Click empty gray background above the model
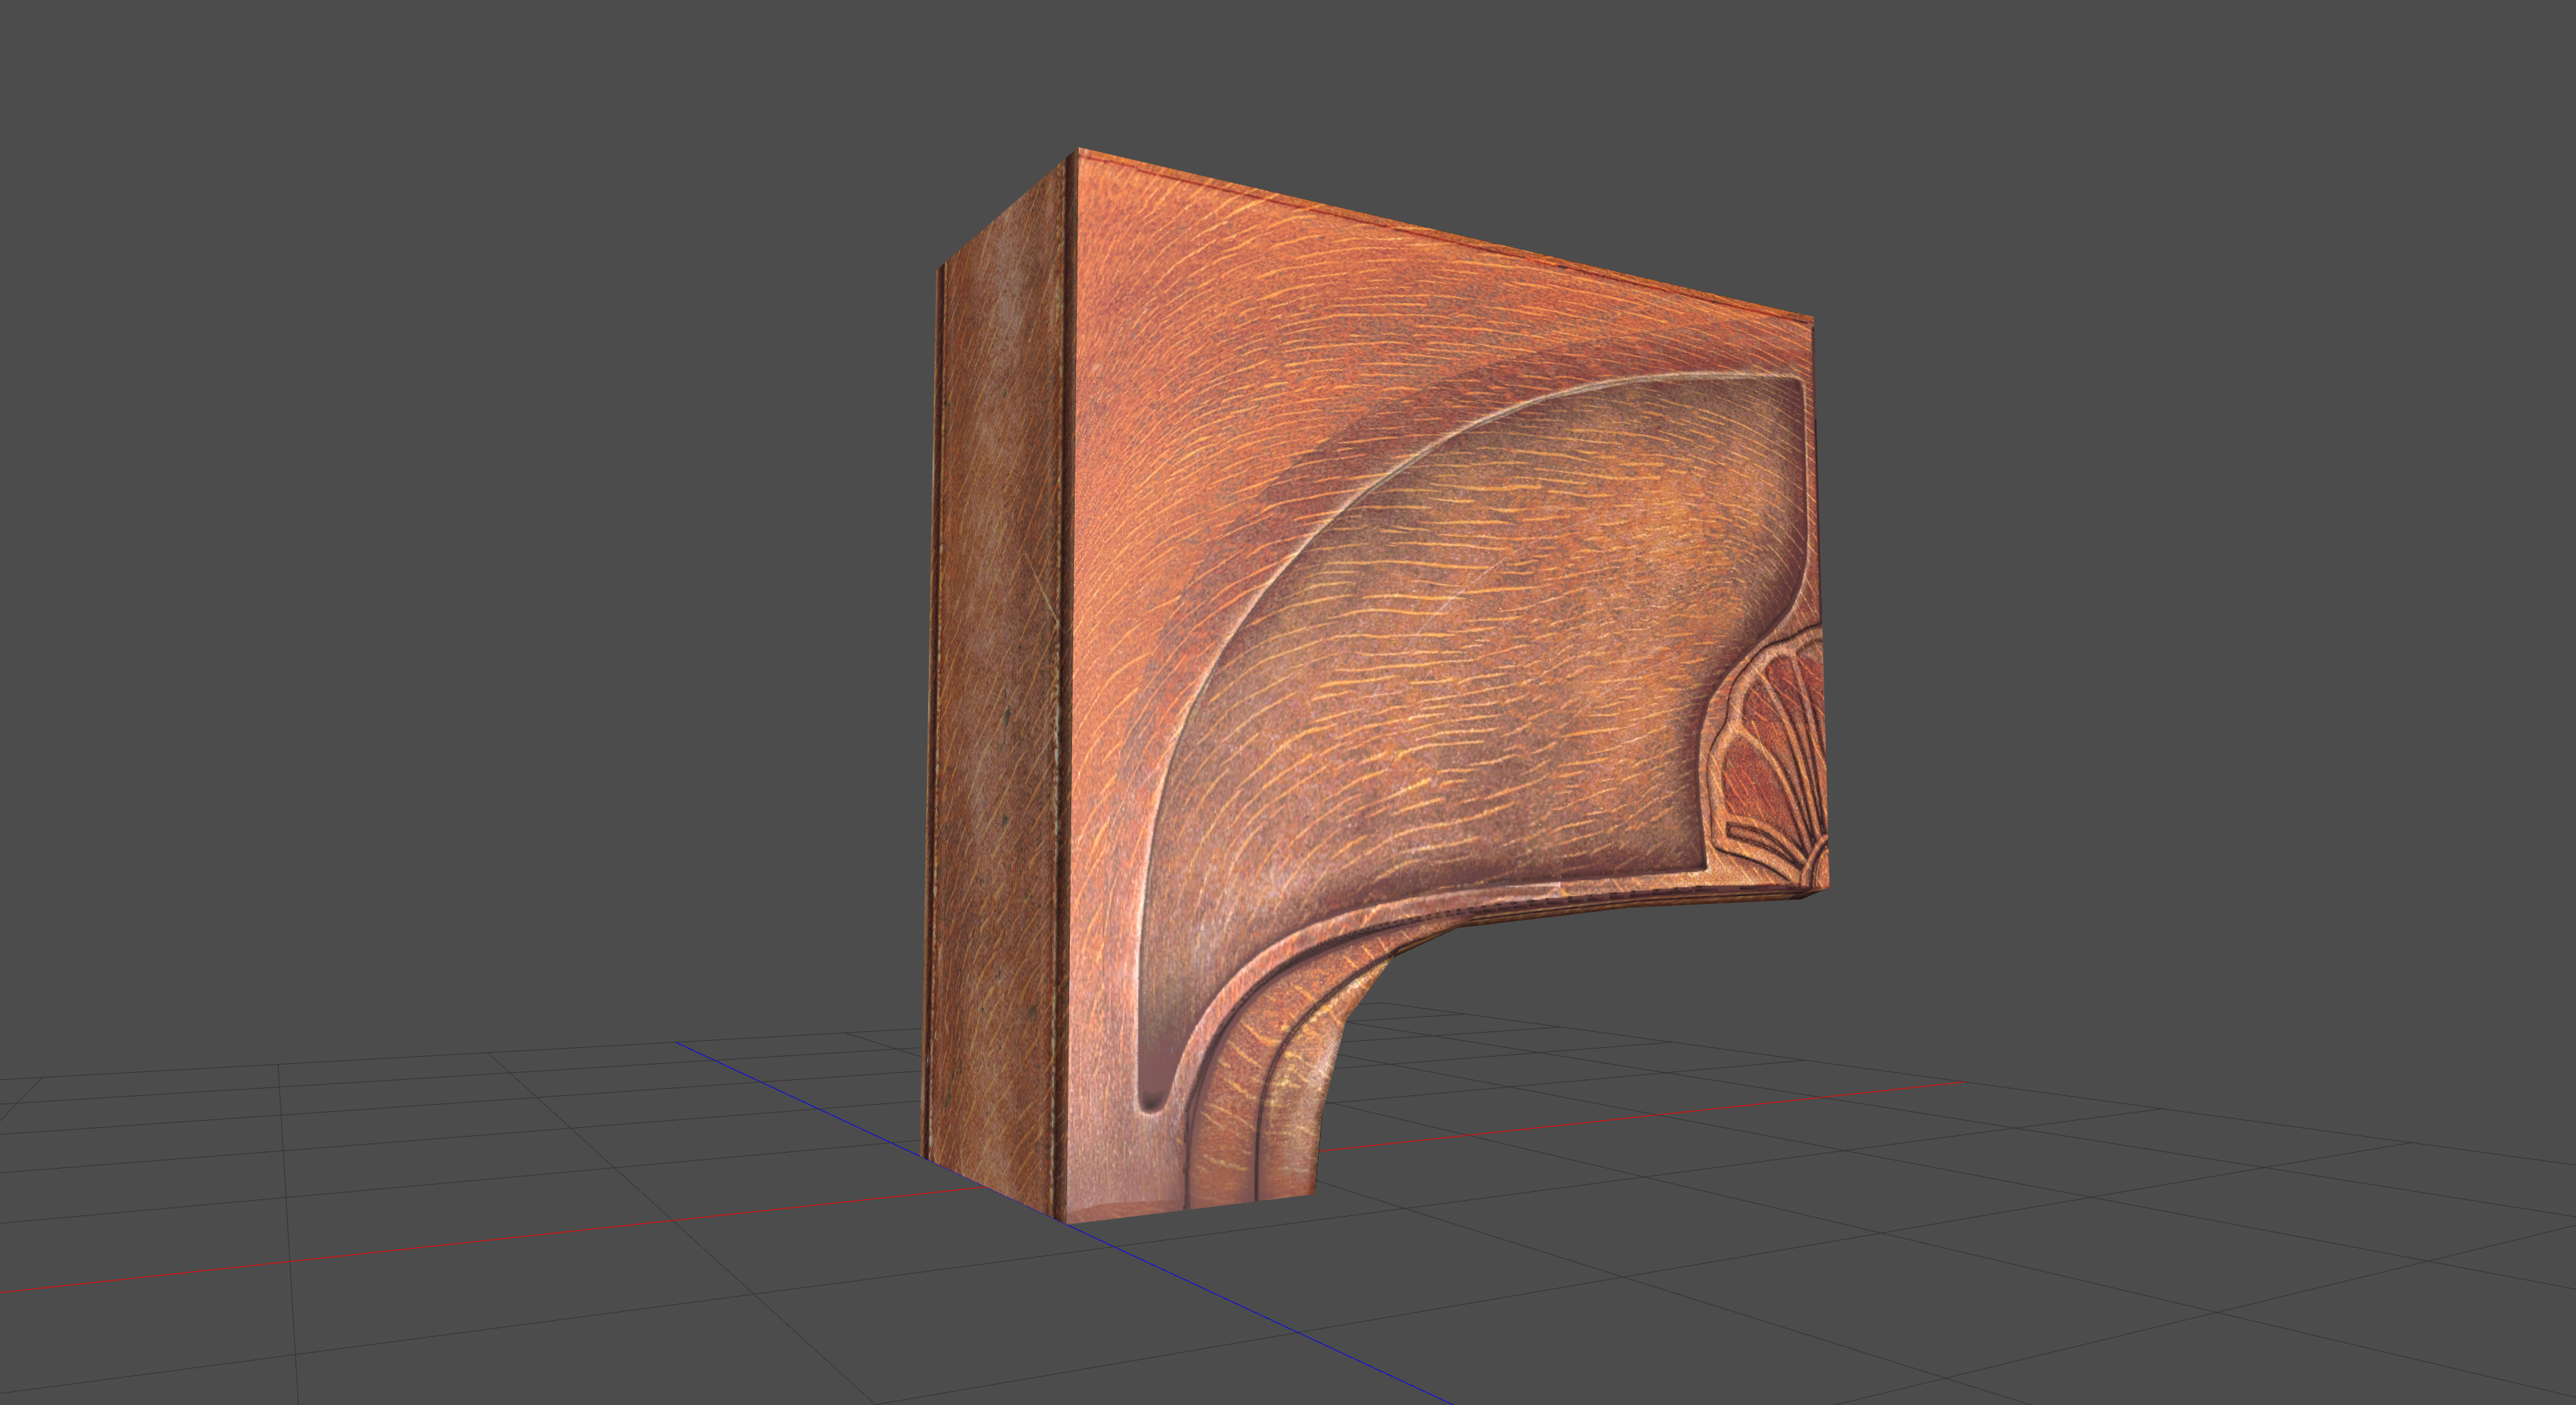The height and width of the screenshot is (1405, 2576). [x=1400, y=90]
